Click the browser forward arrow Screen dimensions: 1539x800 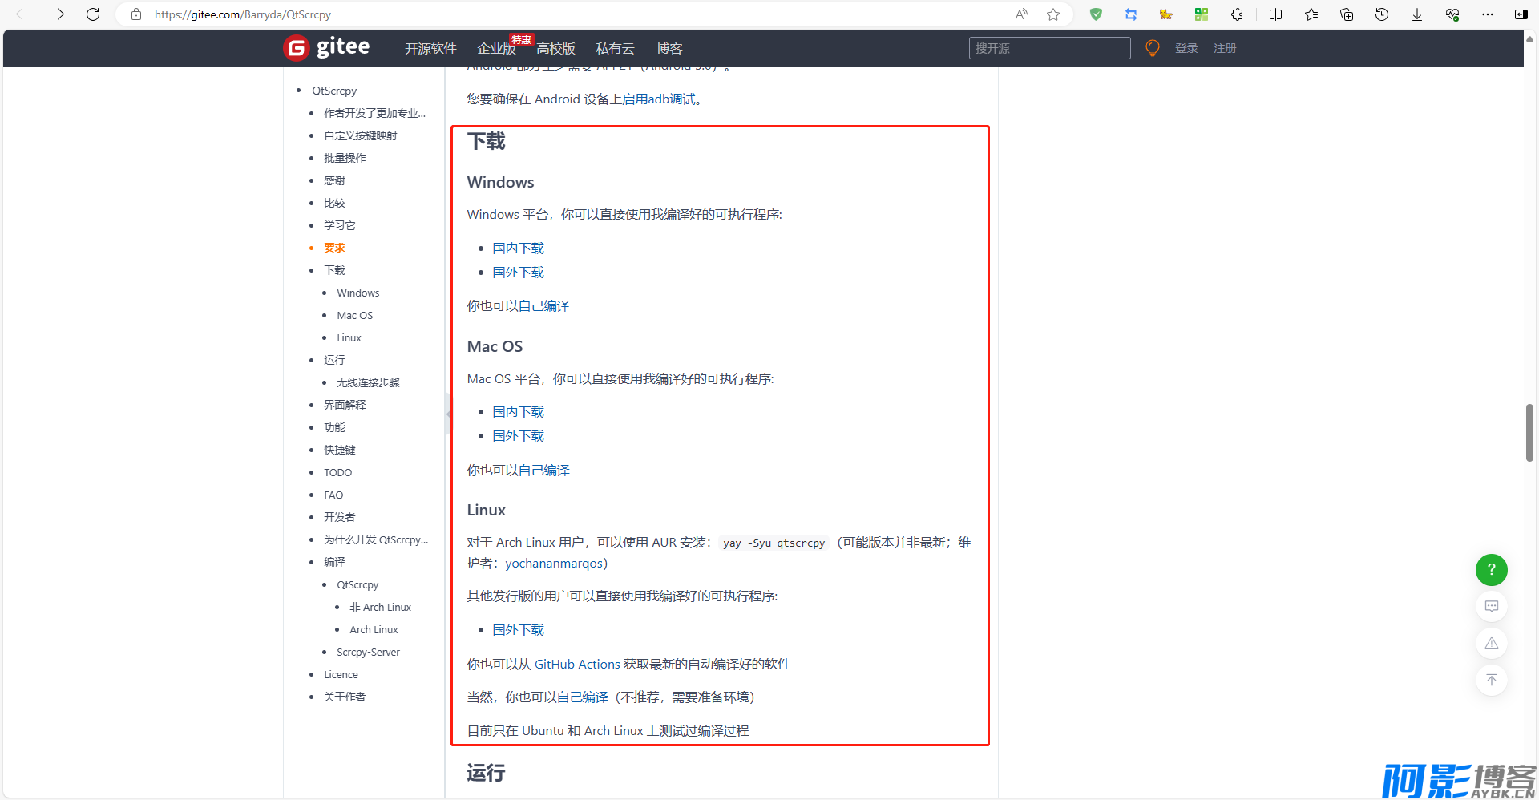pos(58,14)
